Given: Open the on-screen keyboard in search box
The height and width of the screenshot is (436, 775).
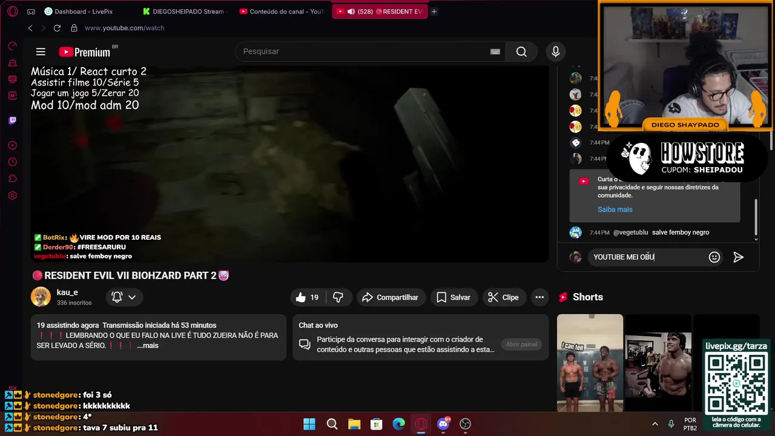Looking at the screenshot, I should click(495, 51).
